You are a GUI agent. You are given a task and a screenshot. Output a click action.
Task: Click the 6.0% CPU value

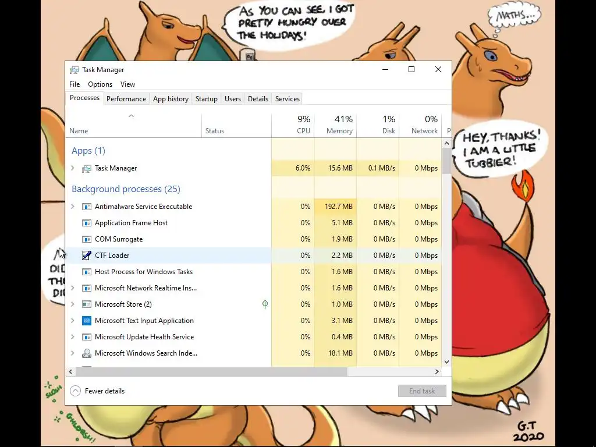click(303, 168)
